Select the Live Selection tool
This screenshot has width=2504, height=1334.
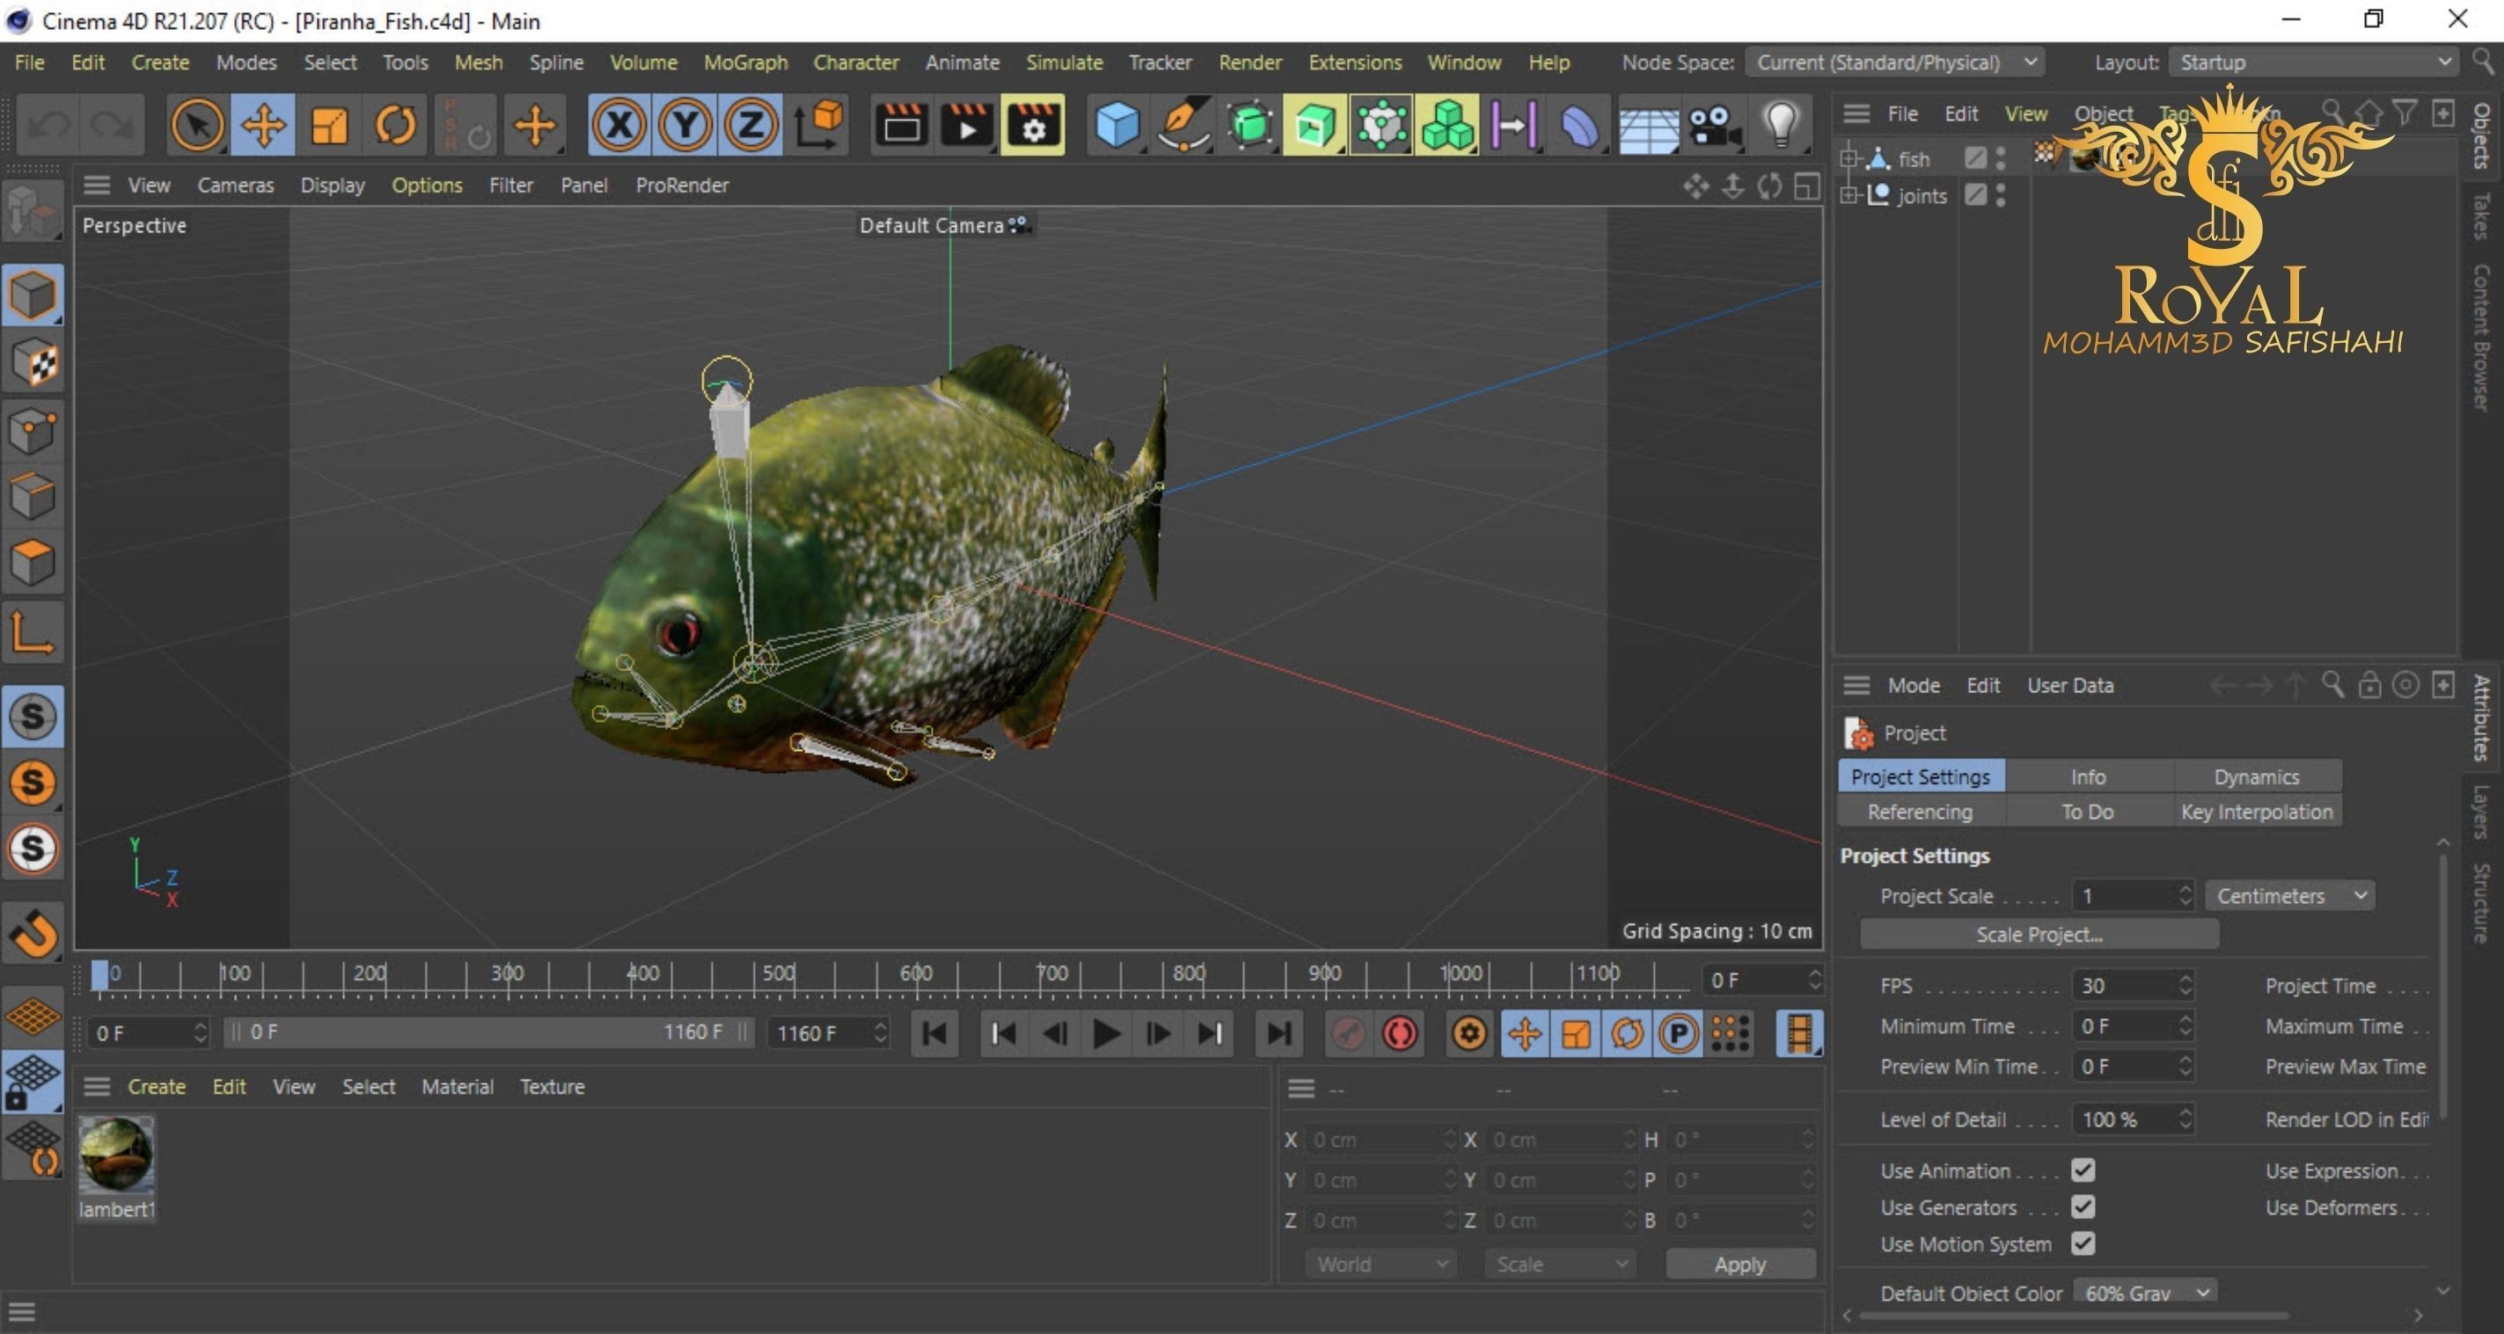coord(197,126)
